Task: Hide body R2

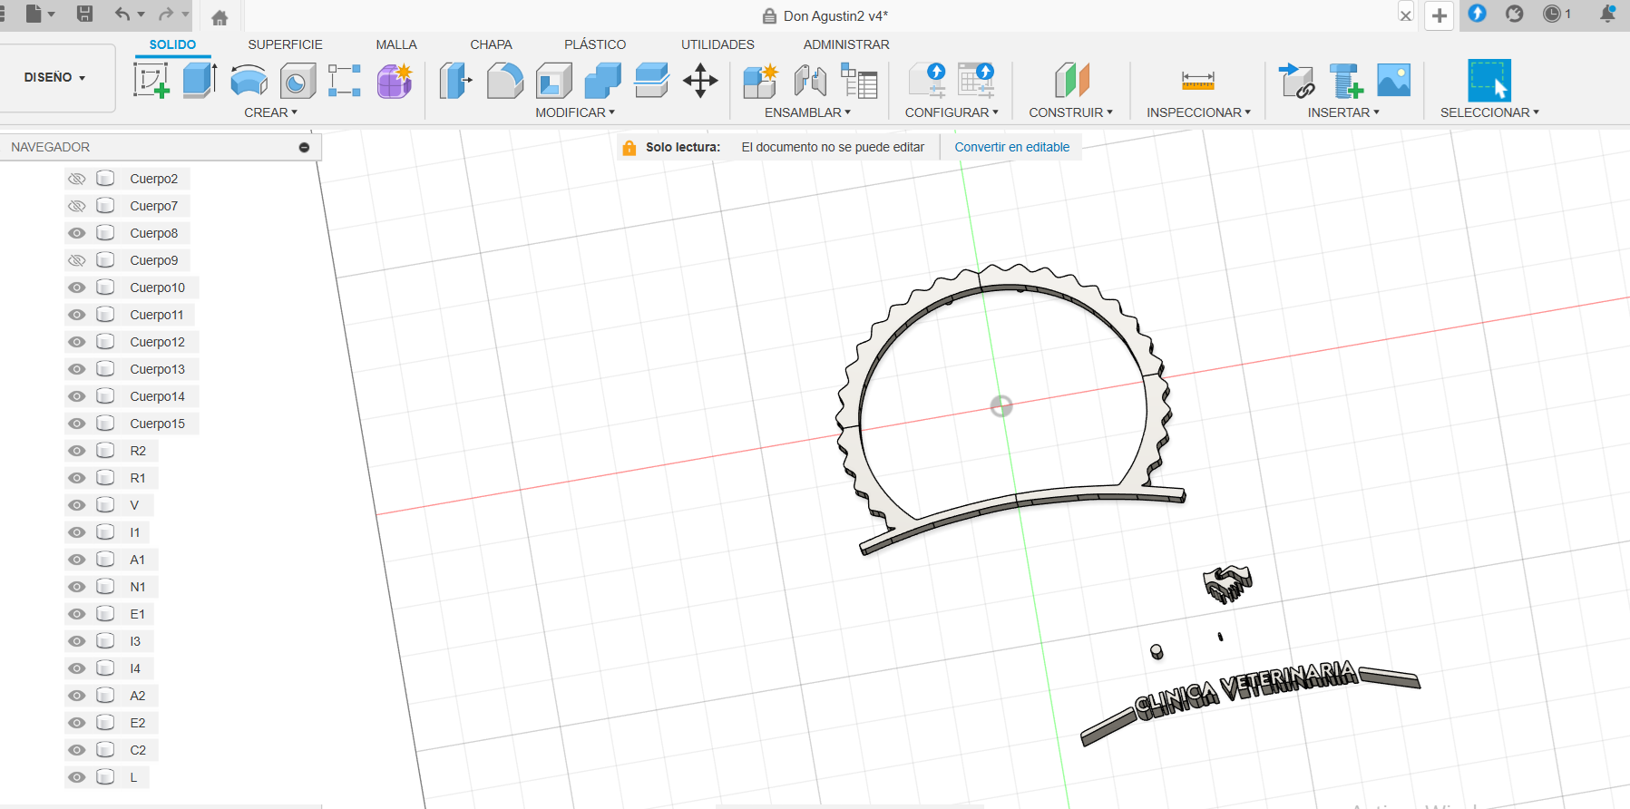Action: coord(77,451)
